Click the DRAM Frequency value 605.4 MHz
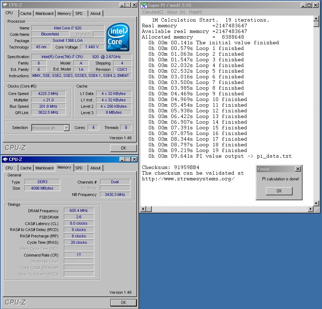Screen dimensions: 322x309 [79, 210]
